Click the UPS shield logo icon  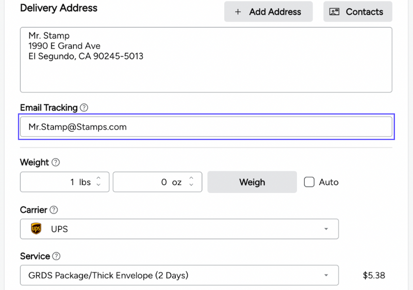[x=36, y=229]
